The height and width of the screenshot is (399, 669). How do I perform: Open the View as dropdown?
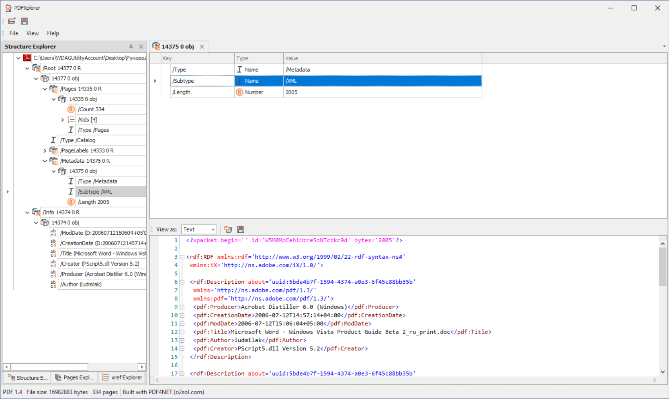(213, 230)
